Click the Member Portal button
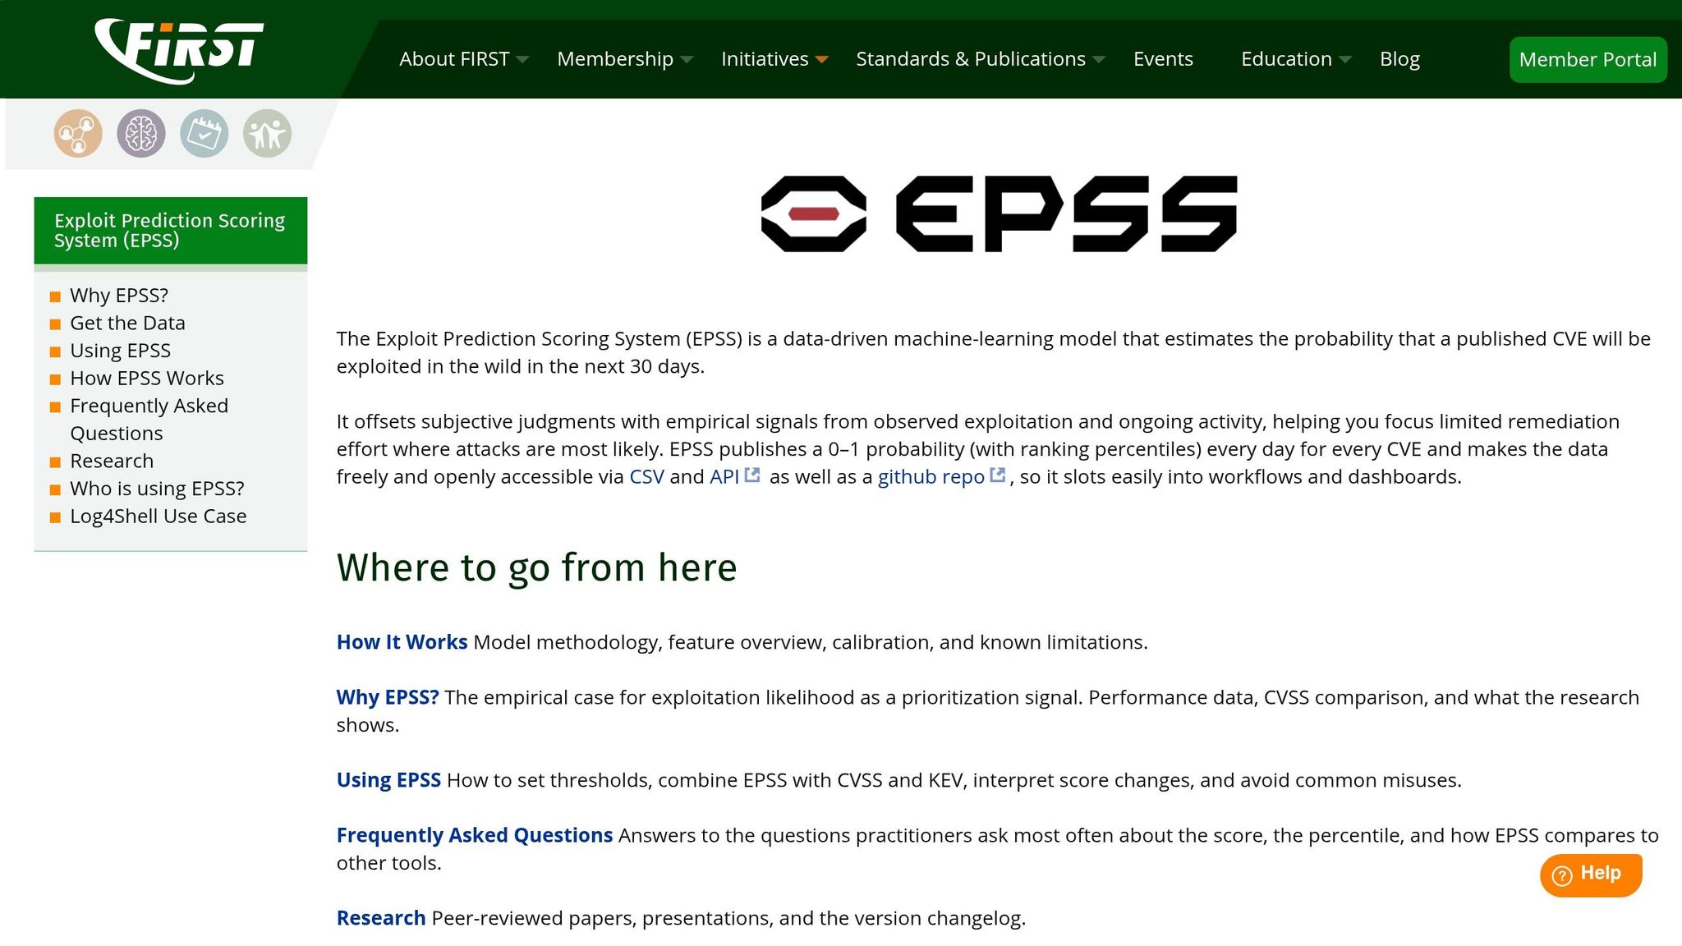Image resolution: width=1682 pixels, height=946 pixels. click(x=1588, y=59)
